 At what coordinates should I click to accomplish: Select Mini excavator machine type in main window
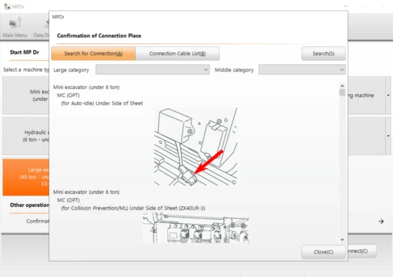[x=26, y=95]
